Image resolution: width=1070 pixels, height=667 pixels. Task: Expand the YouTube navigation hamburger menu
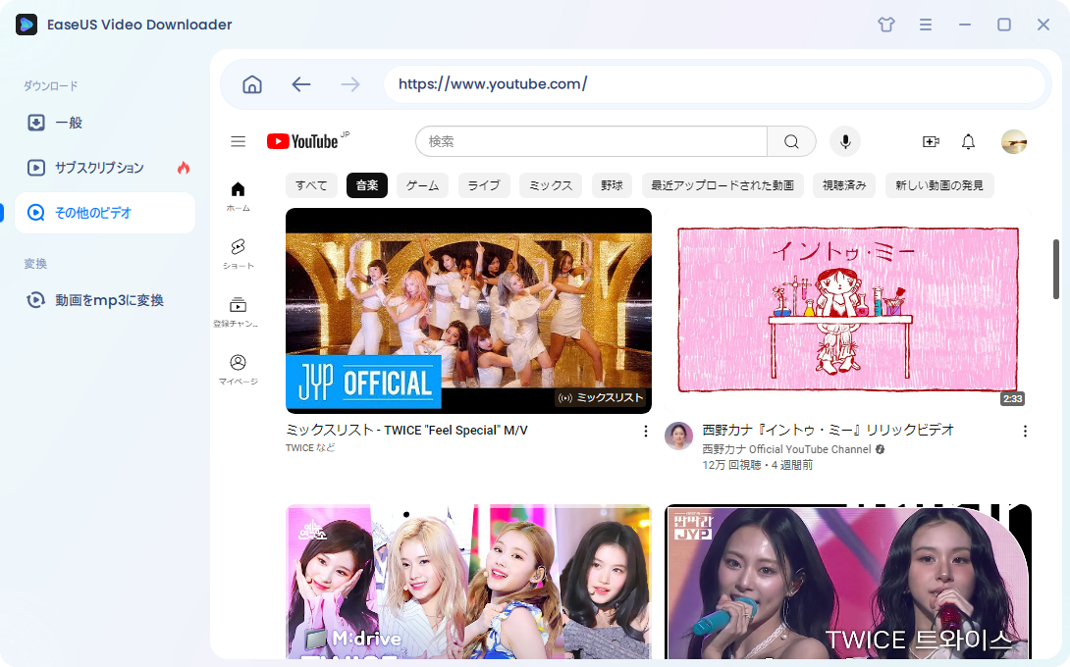tap(238, 141)
